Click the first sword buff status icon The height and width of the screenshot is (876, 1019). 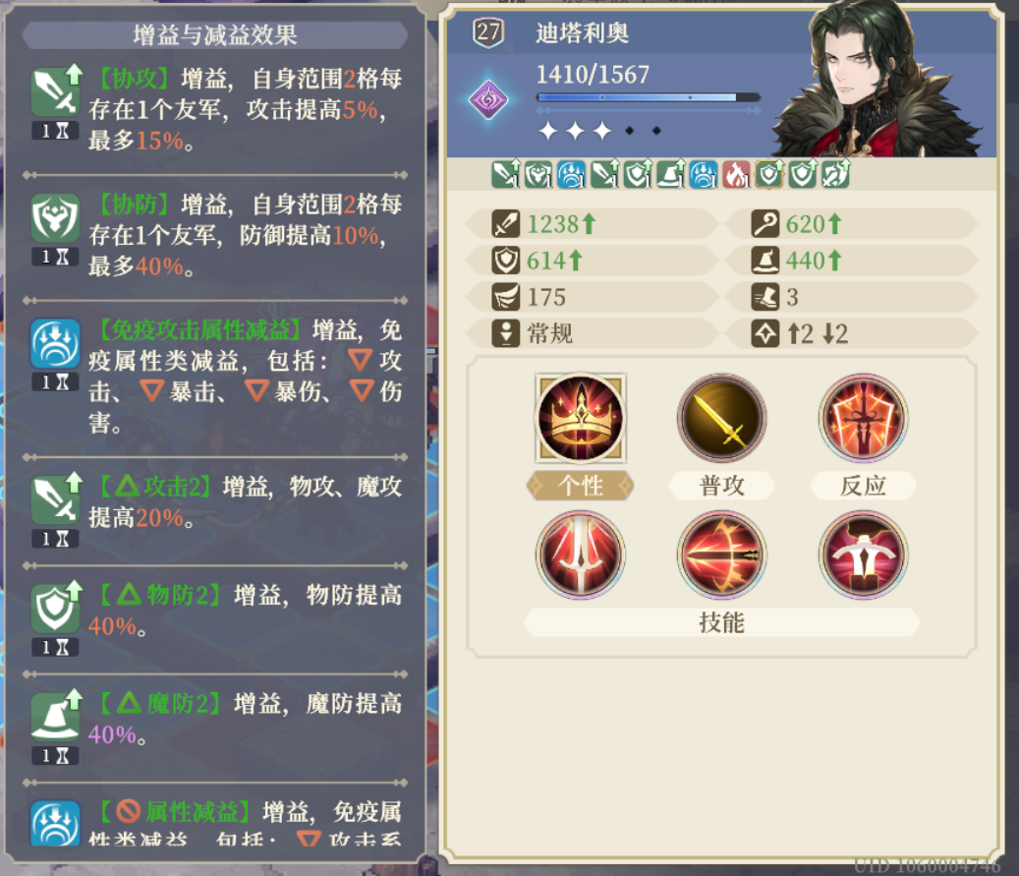[506, 174]
